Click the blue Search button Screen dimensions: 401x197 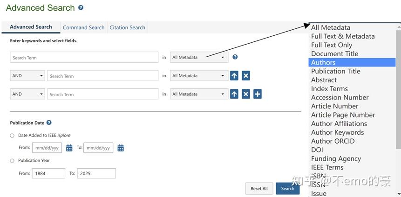click(x=287, y=189)
